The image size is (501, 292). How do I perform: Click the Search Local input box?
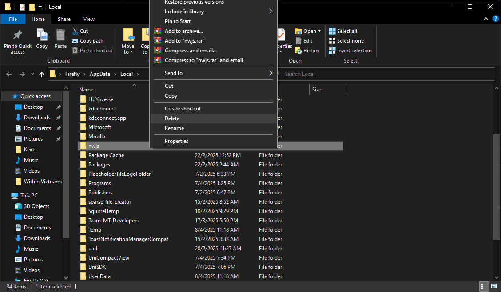[x=386, y=74]
